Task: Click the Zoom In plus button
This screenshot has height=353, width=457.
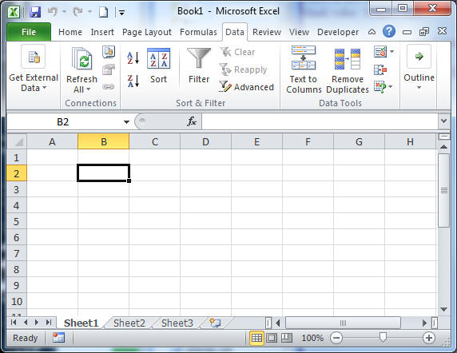Action: 429,338
